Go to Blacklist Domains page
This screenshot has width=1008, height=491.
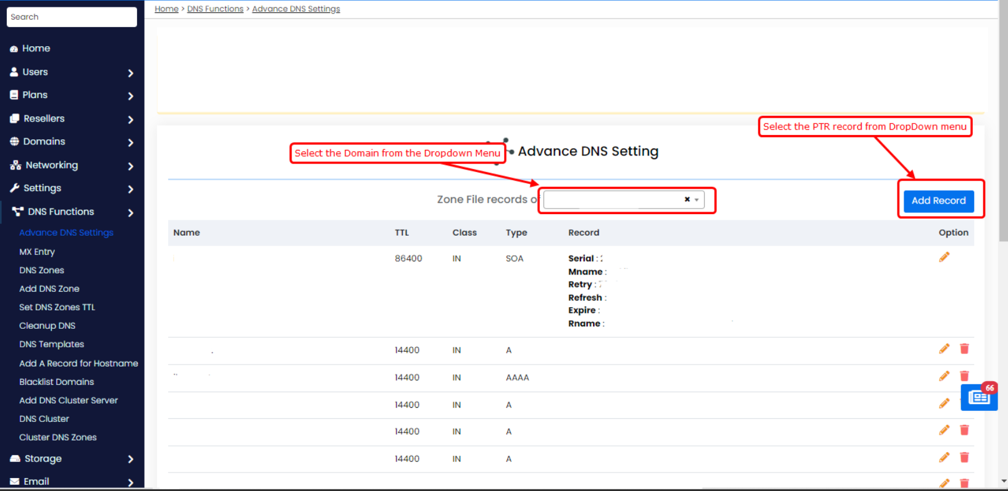[x=57, y=382]
